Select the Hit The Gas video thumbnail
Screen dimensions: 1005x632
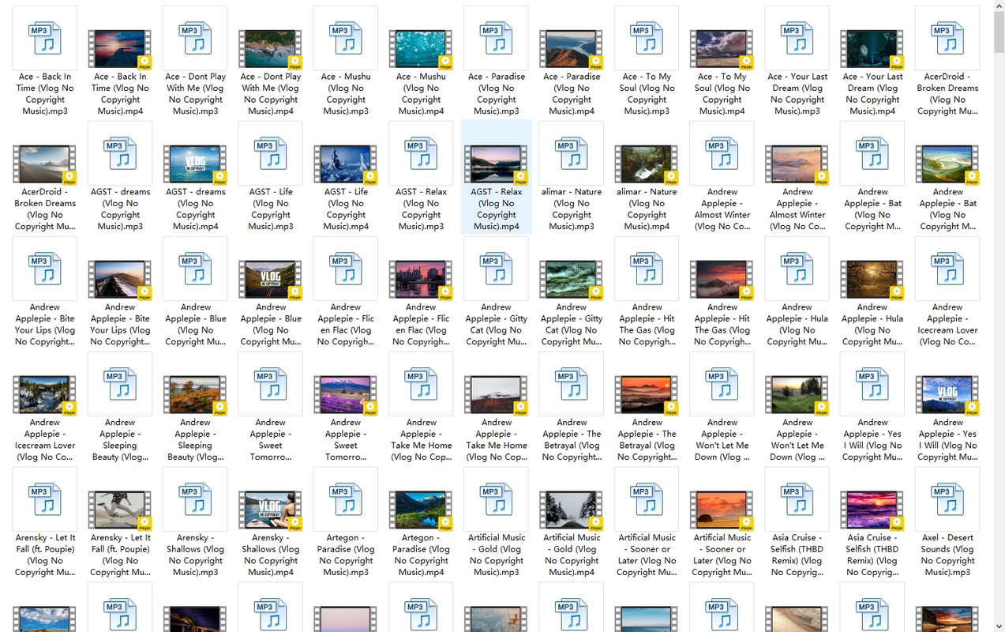[722, 280]
